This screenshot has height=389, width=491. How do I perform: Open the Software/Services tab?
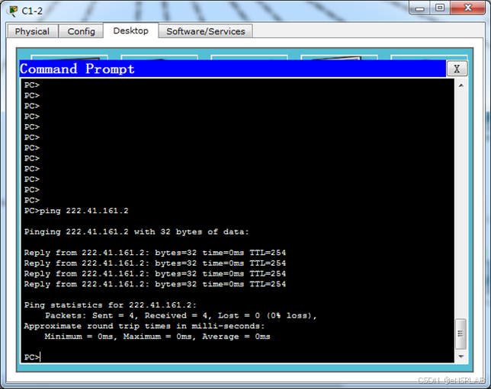205,31
